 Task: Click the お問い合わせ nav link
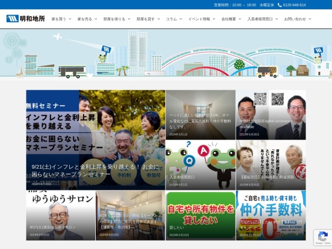pos(295,19)
